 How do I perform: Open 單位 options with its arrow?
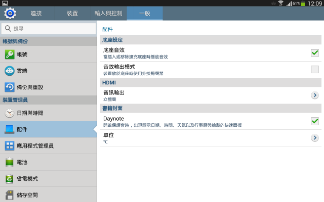[315, 138]
